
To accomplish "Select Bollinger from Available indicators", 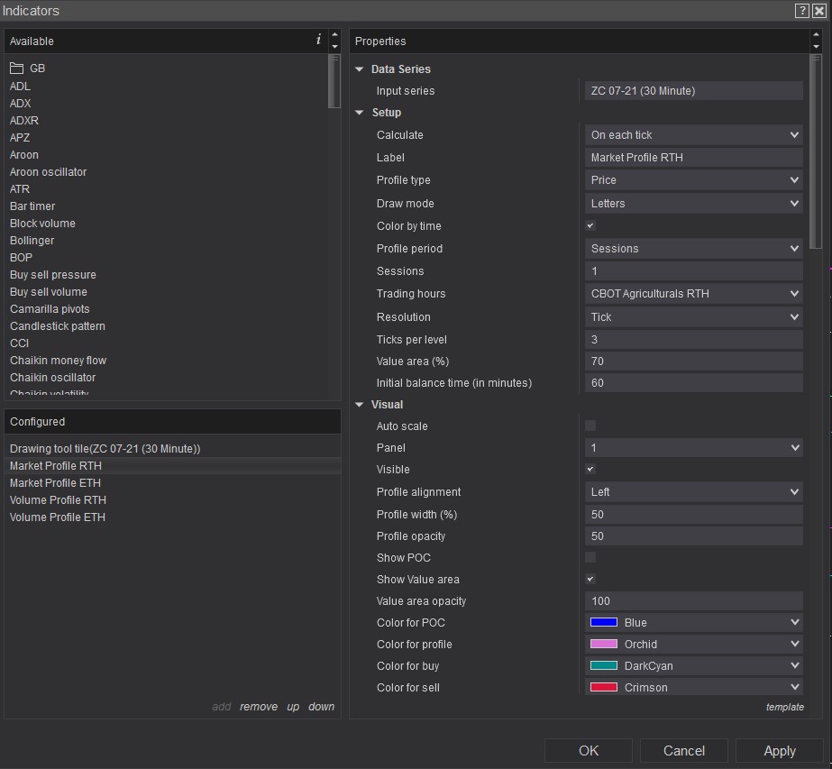I will (32, 241).
